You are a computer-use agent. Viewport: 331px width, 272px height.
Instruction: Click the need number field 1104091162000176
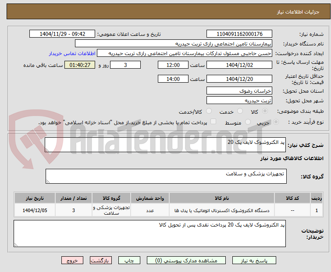click(x=239, y=34)
